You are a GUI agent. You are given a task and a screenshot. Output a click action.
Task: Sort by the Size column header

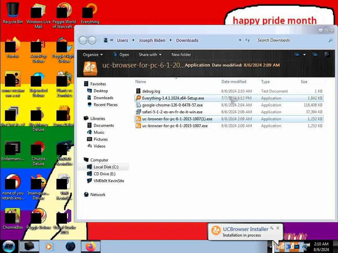click(x=304, y=82)
